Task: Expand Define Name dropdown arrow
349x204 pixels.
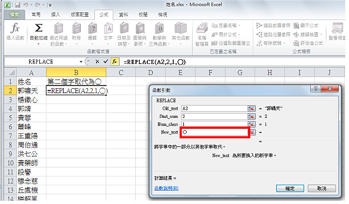Action: (239, 25)
